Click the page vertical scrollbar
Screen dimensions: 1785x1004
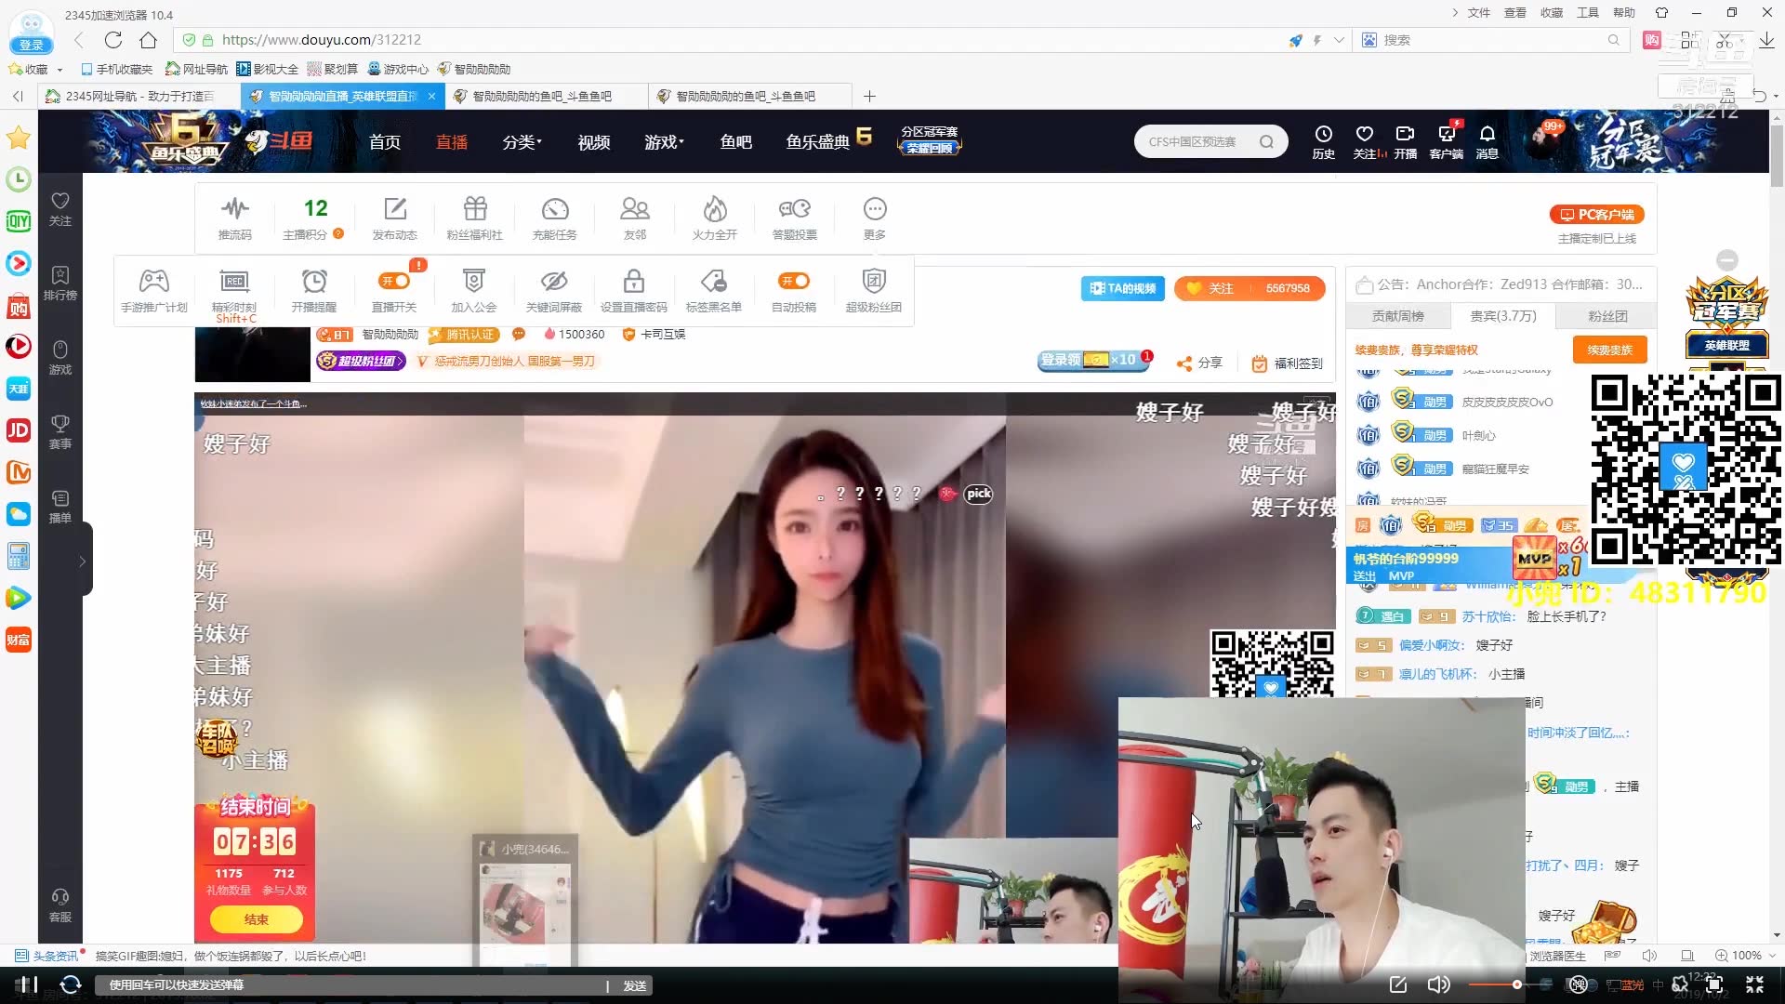[x=1777, y=155]
